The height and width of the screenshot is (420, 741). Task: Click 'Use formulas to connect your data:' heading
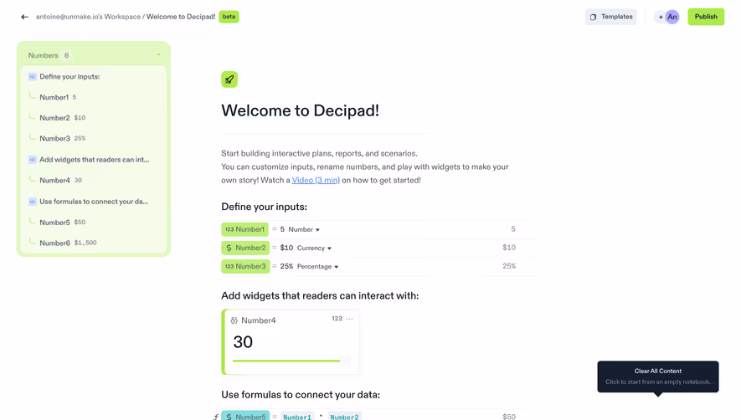301,395
